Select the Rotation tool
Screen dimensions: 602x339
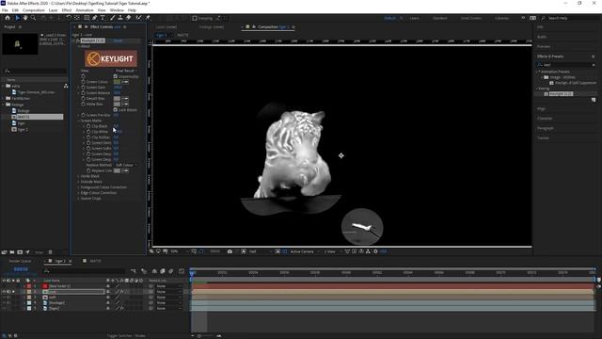(69, 18)
